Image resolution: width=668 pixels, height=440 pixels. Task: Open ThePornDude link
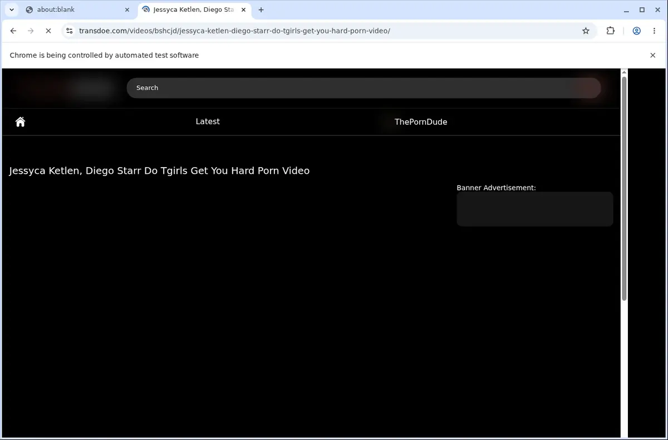pyautogui.click(x=421, y=122)
